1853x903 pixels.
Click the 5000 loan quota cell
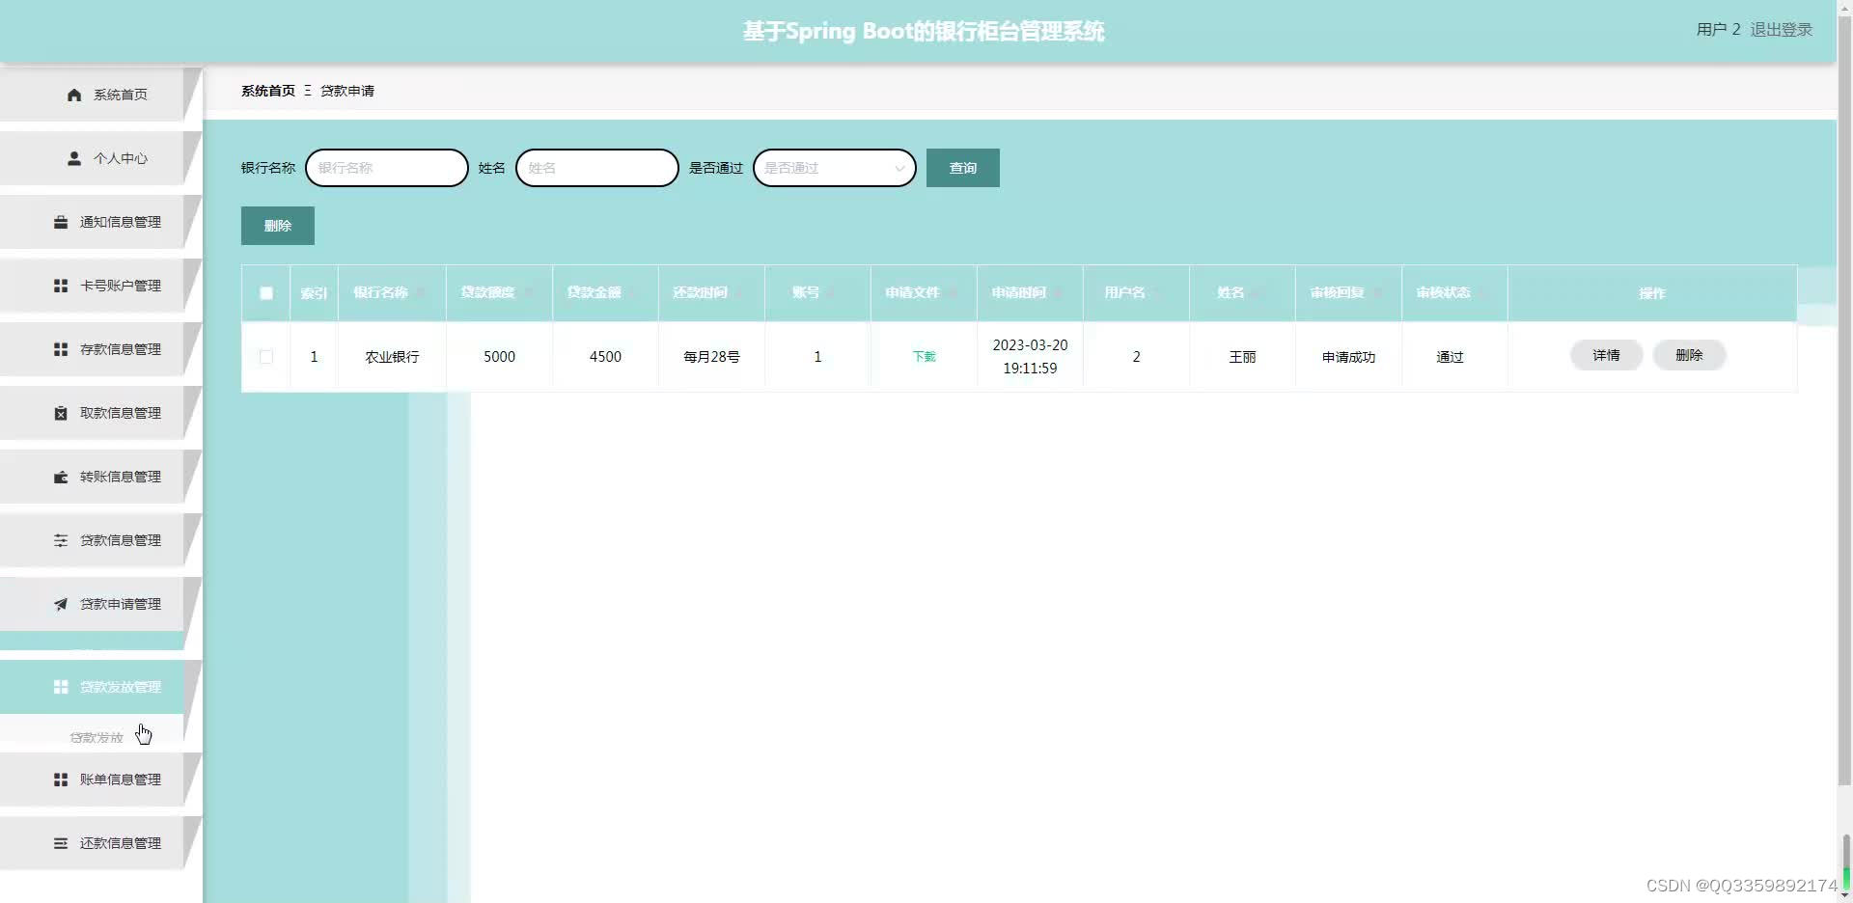(x=499, y=357)
